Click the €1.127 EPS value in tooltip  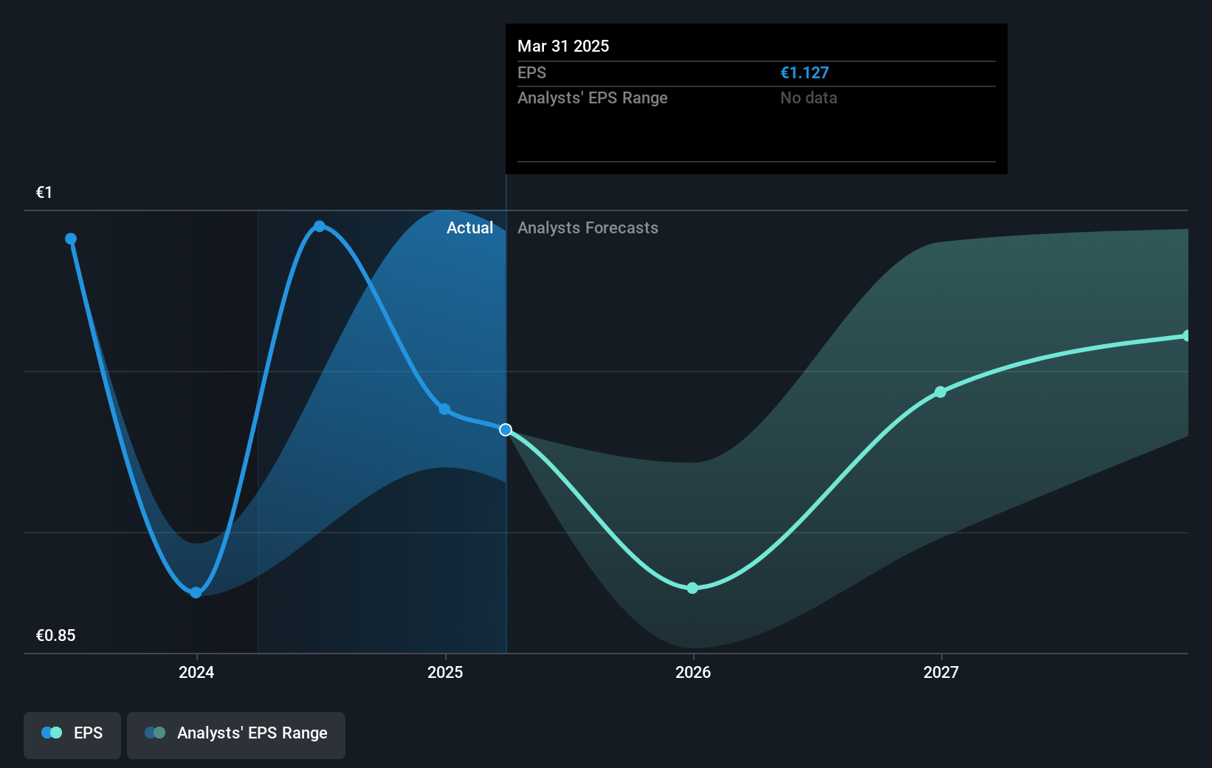pyautogui.click(x=805, y=72)
